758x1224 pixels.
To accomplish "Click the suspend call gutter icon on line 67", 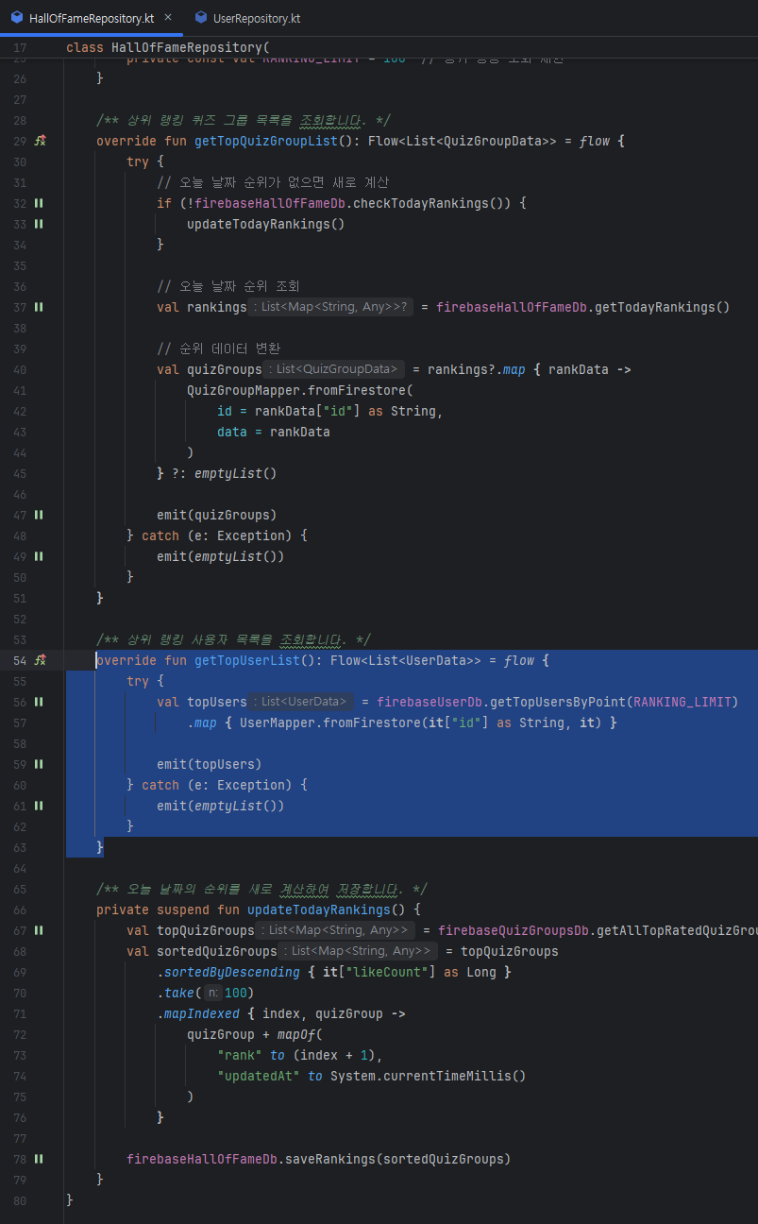I will [x=39, y=930].
